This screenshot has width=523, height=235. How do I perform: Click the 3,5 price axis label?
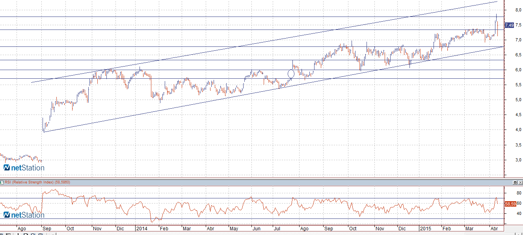(x=519, y=145)
